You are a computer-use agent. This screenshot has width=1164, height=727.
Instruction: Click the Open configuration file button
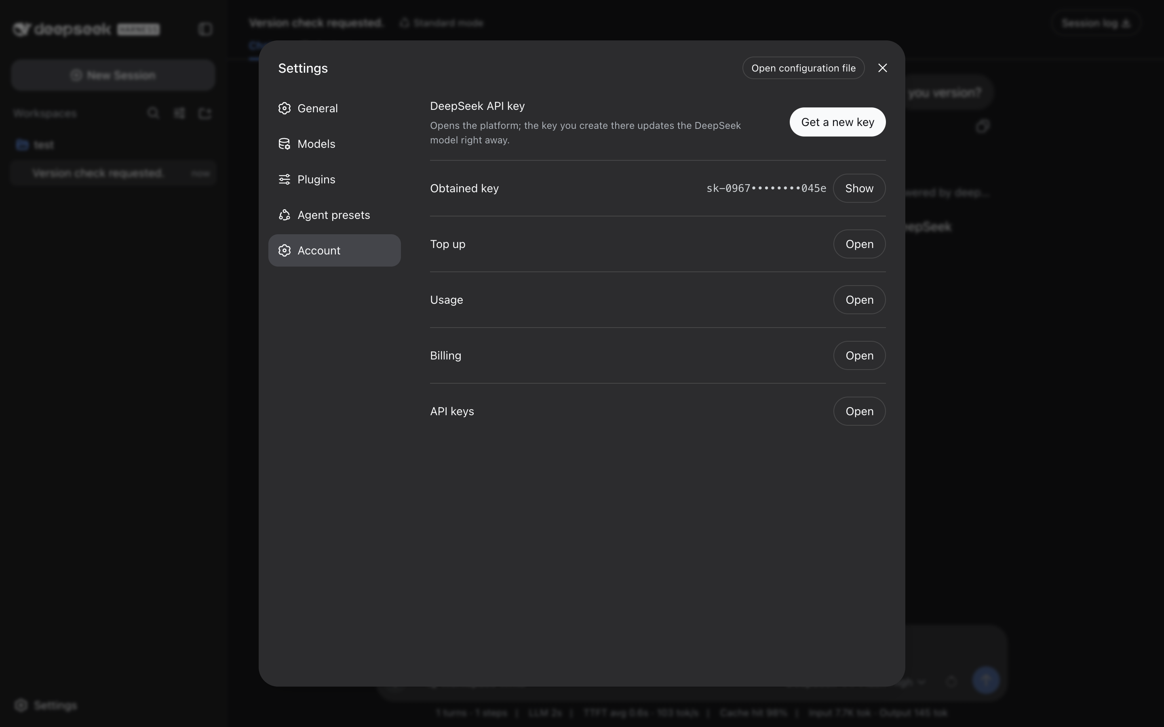(803, 68)
